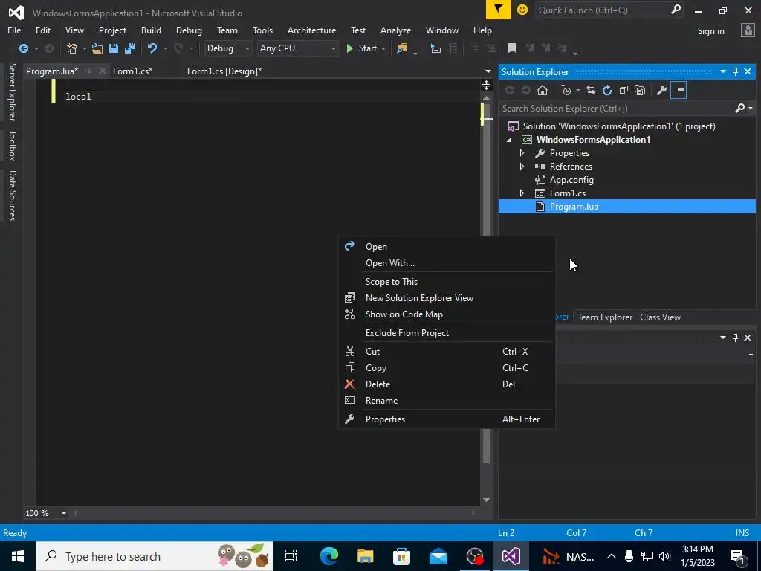Click the bookmark toolbar icon
761x571 pixels.
click(512, 48)
